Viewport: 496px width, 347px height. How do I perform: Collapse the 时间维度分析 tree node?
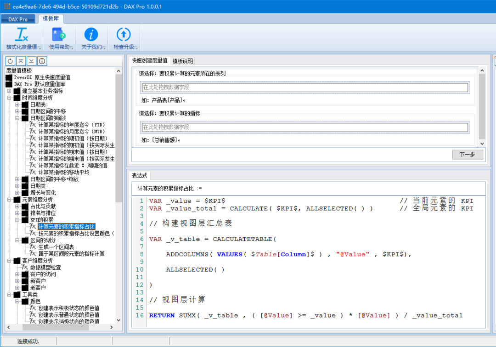click(10, 98)
